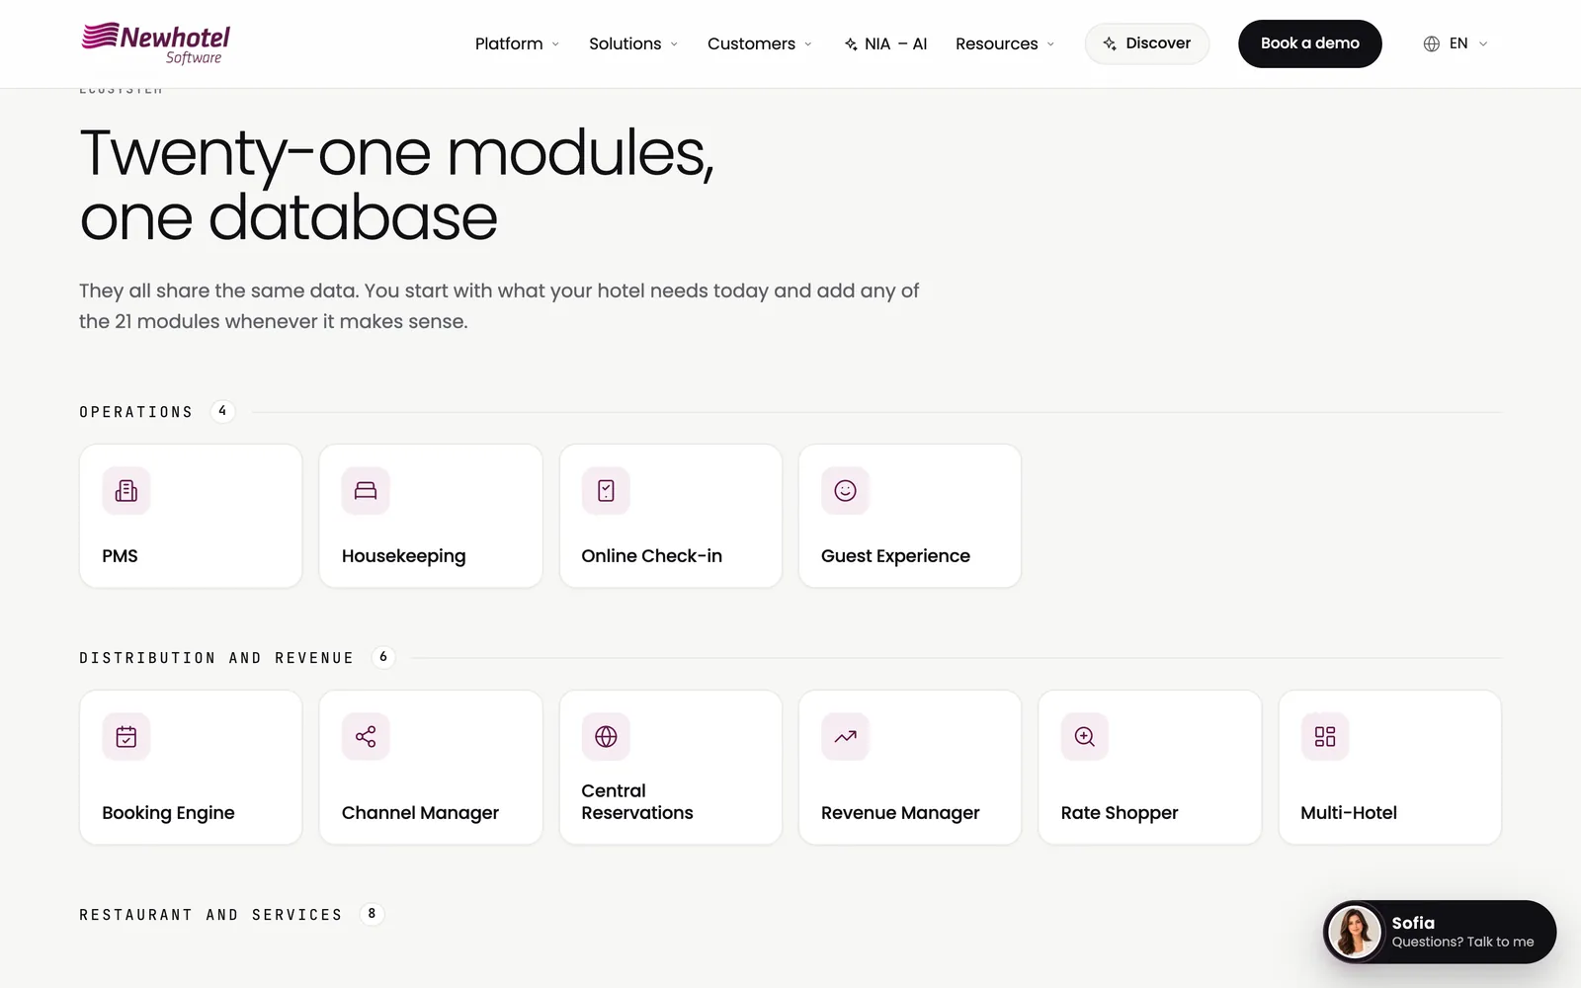Click the Operations section heading
Image resolution: width=1581 pixels, height=988 pixels.
point(136,412)
